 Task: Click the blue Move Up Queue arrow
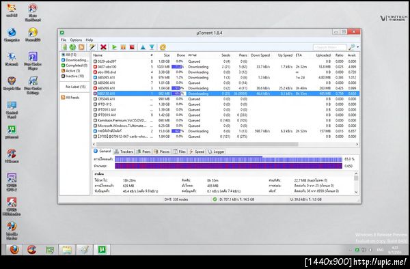(x=143, y=47)
